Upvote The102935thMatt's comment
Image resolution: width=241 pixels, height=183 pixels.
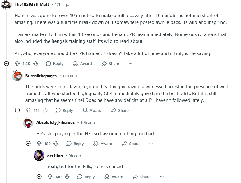point(17,63)
